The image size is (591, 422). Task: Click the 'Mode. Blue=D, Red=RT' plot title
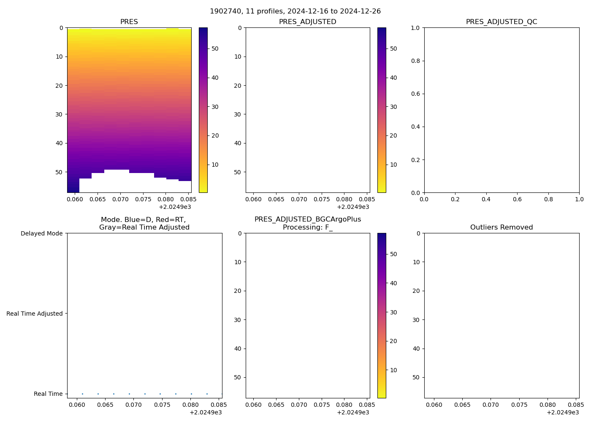pyautogui.click(x=144, y=220)
